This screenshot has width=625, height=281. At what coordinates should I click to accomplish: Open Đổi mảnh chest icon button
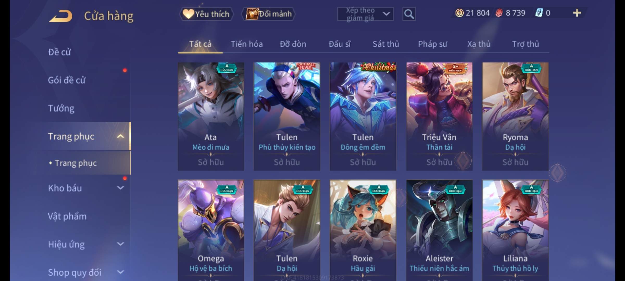[x=268, y=14]
